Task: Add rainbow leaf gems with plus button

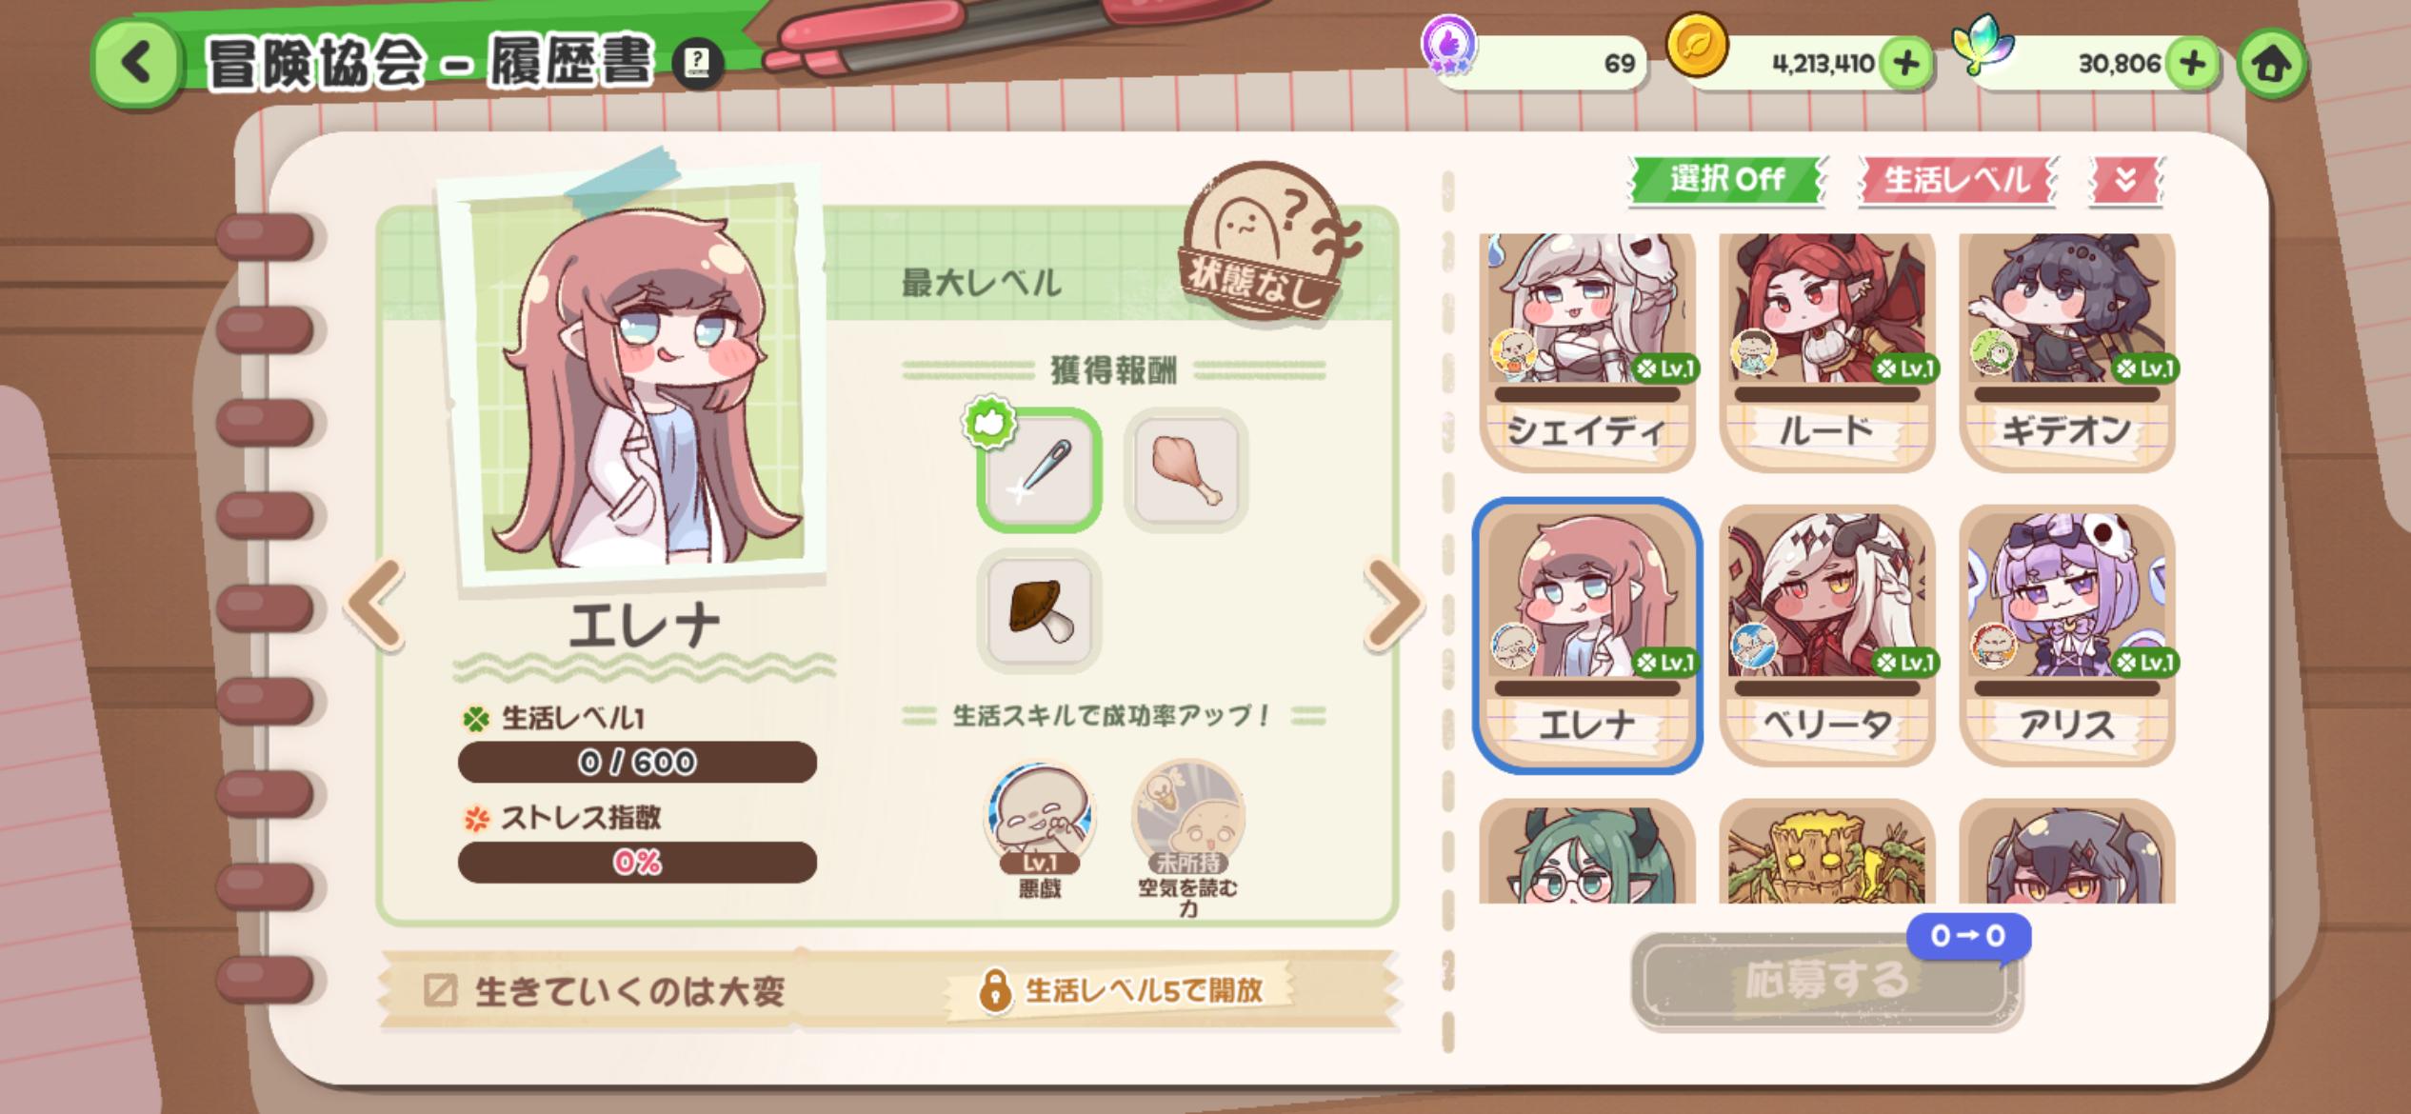Action: (2192, 64)
